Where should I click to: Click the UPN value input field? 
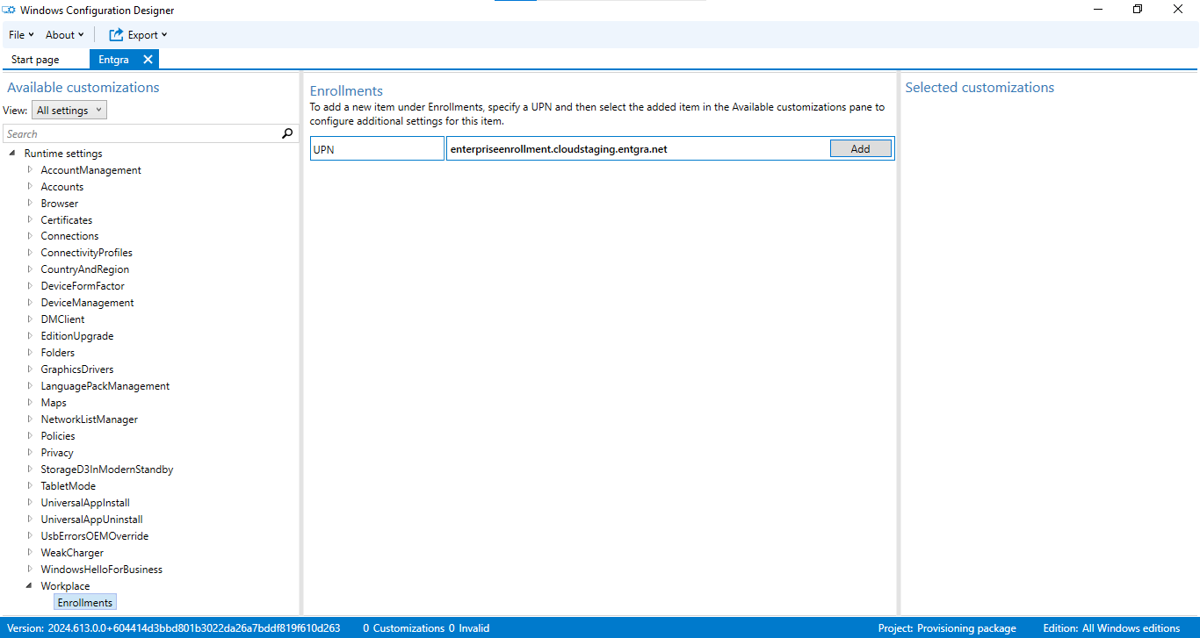638,149
